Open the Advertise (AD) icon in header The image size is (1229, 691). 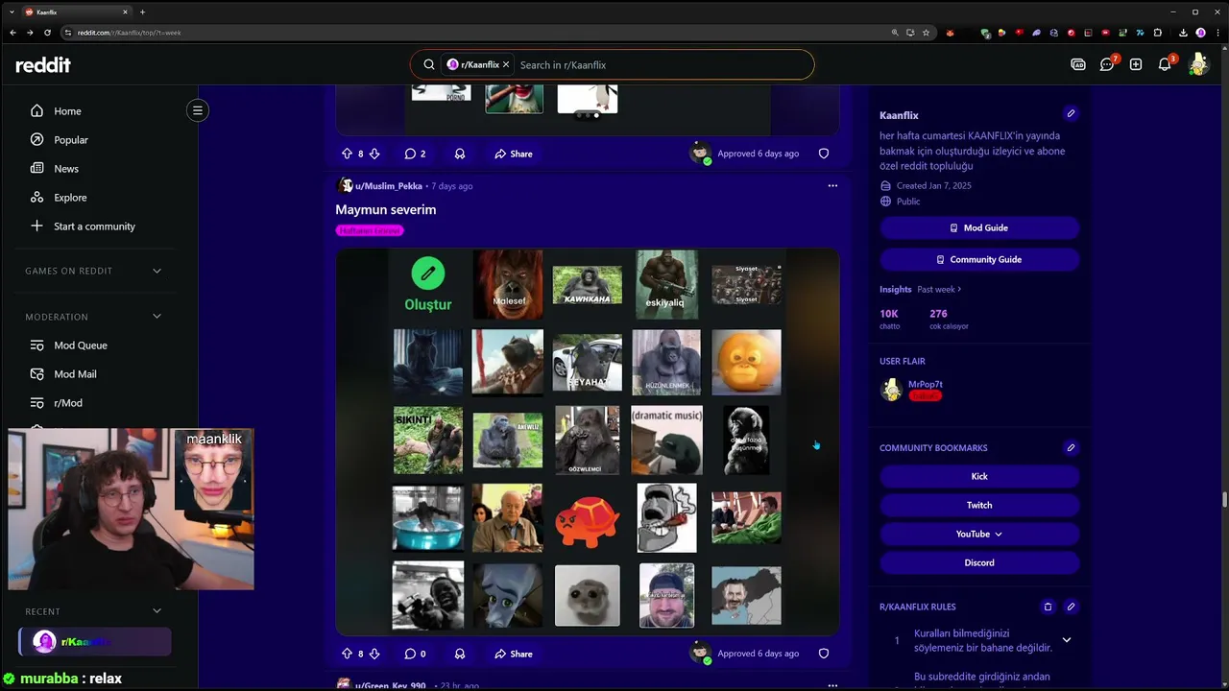[x=1078, y=64]
